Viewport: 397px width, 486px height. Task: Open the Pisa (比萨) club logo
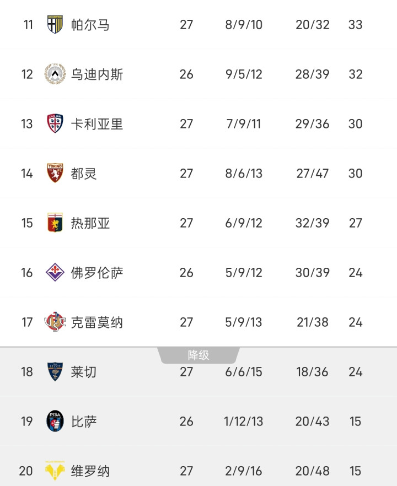click(x=55, y=422)
